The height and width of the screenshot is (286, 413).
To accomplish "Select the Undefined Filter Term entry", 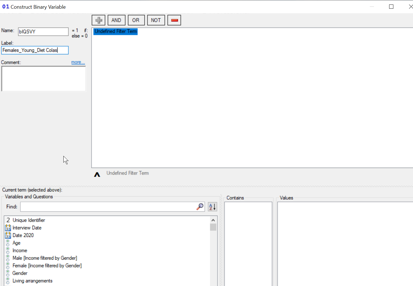I will click(x=116, y=31).
